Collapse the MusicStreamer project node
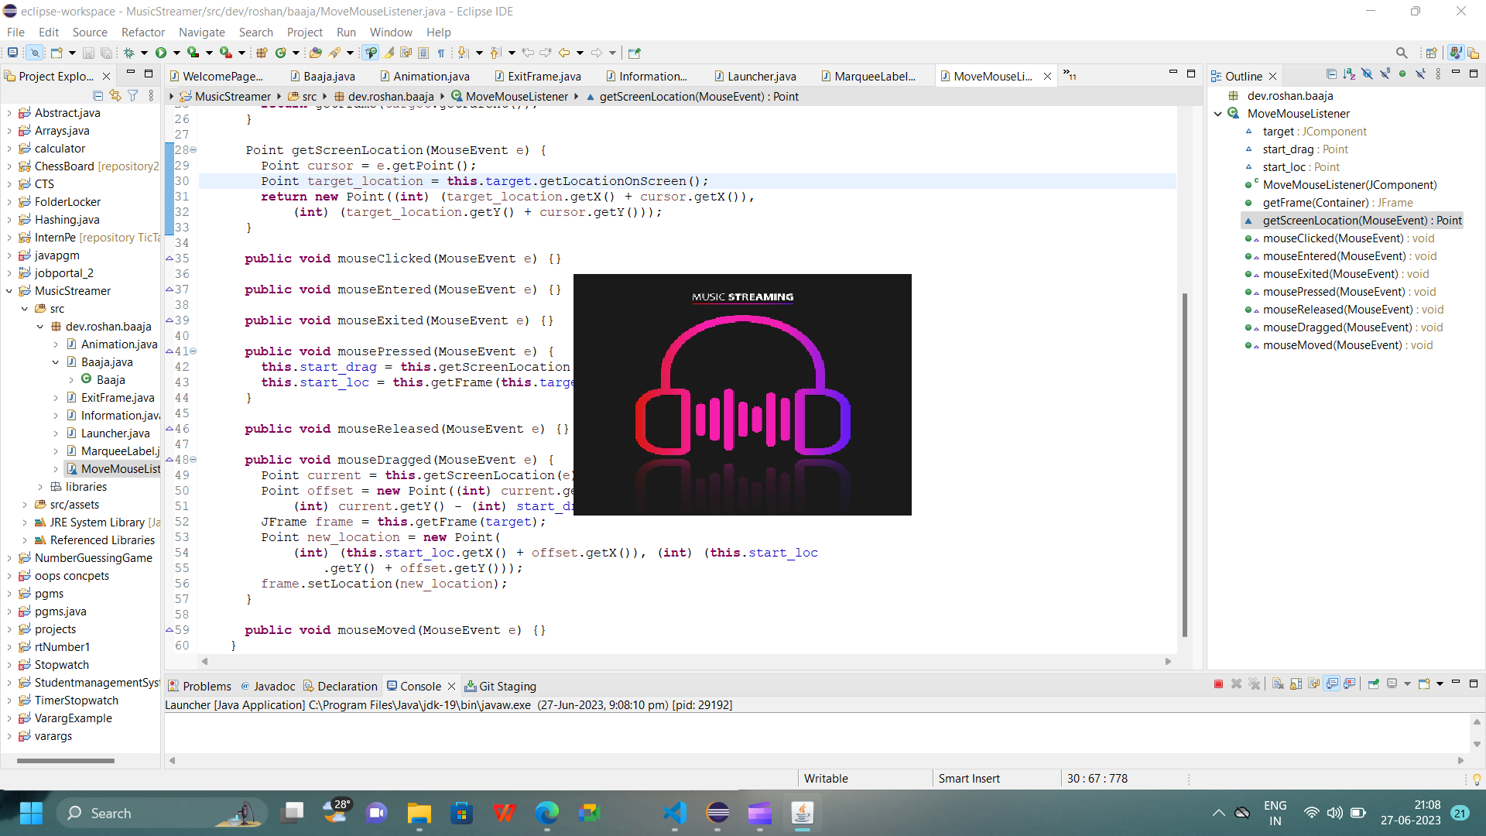The height and width of the screenshot is (836, 1486). pyautogui.click(x=9, y=291)
